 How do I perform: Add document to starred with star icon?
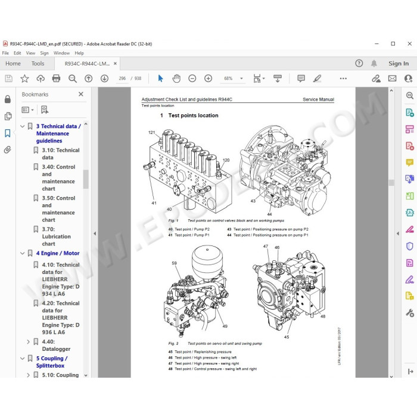point(24,79)
